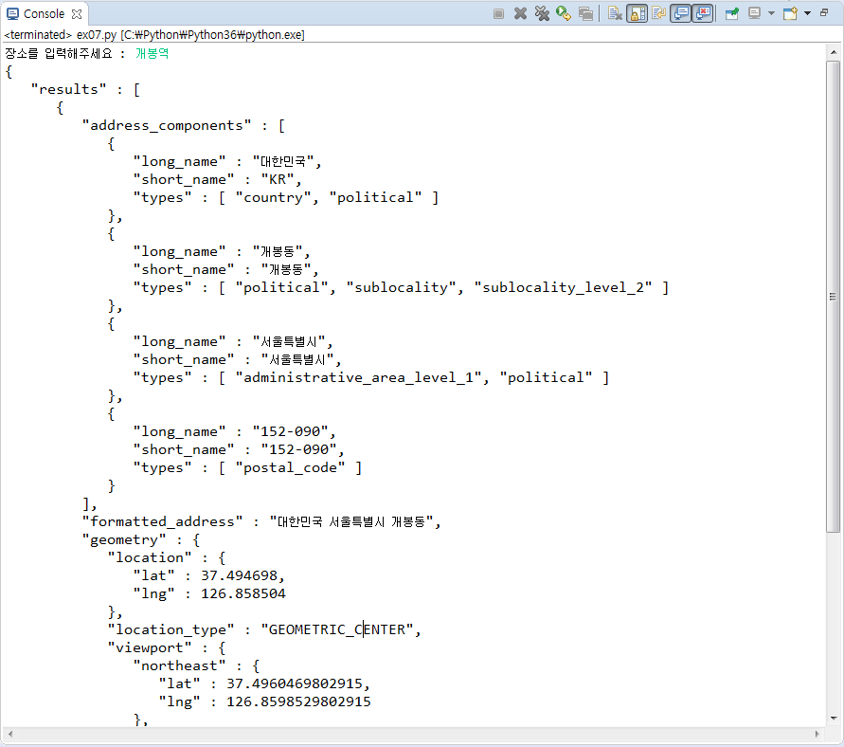Click the horizontal scrollbar right arrow
The width and height of the screenshot is (844, 747).
pyautogui.click(x=817, y=734)
